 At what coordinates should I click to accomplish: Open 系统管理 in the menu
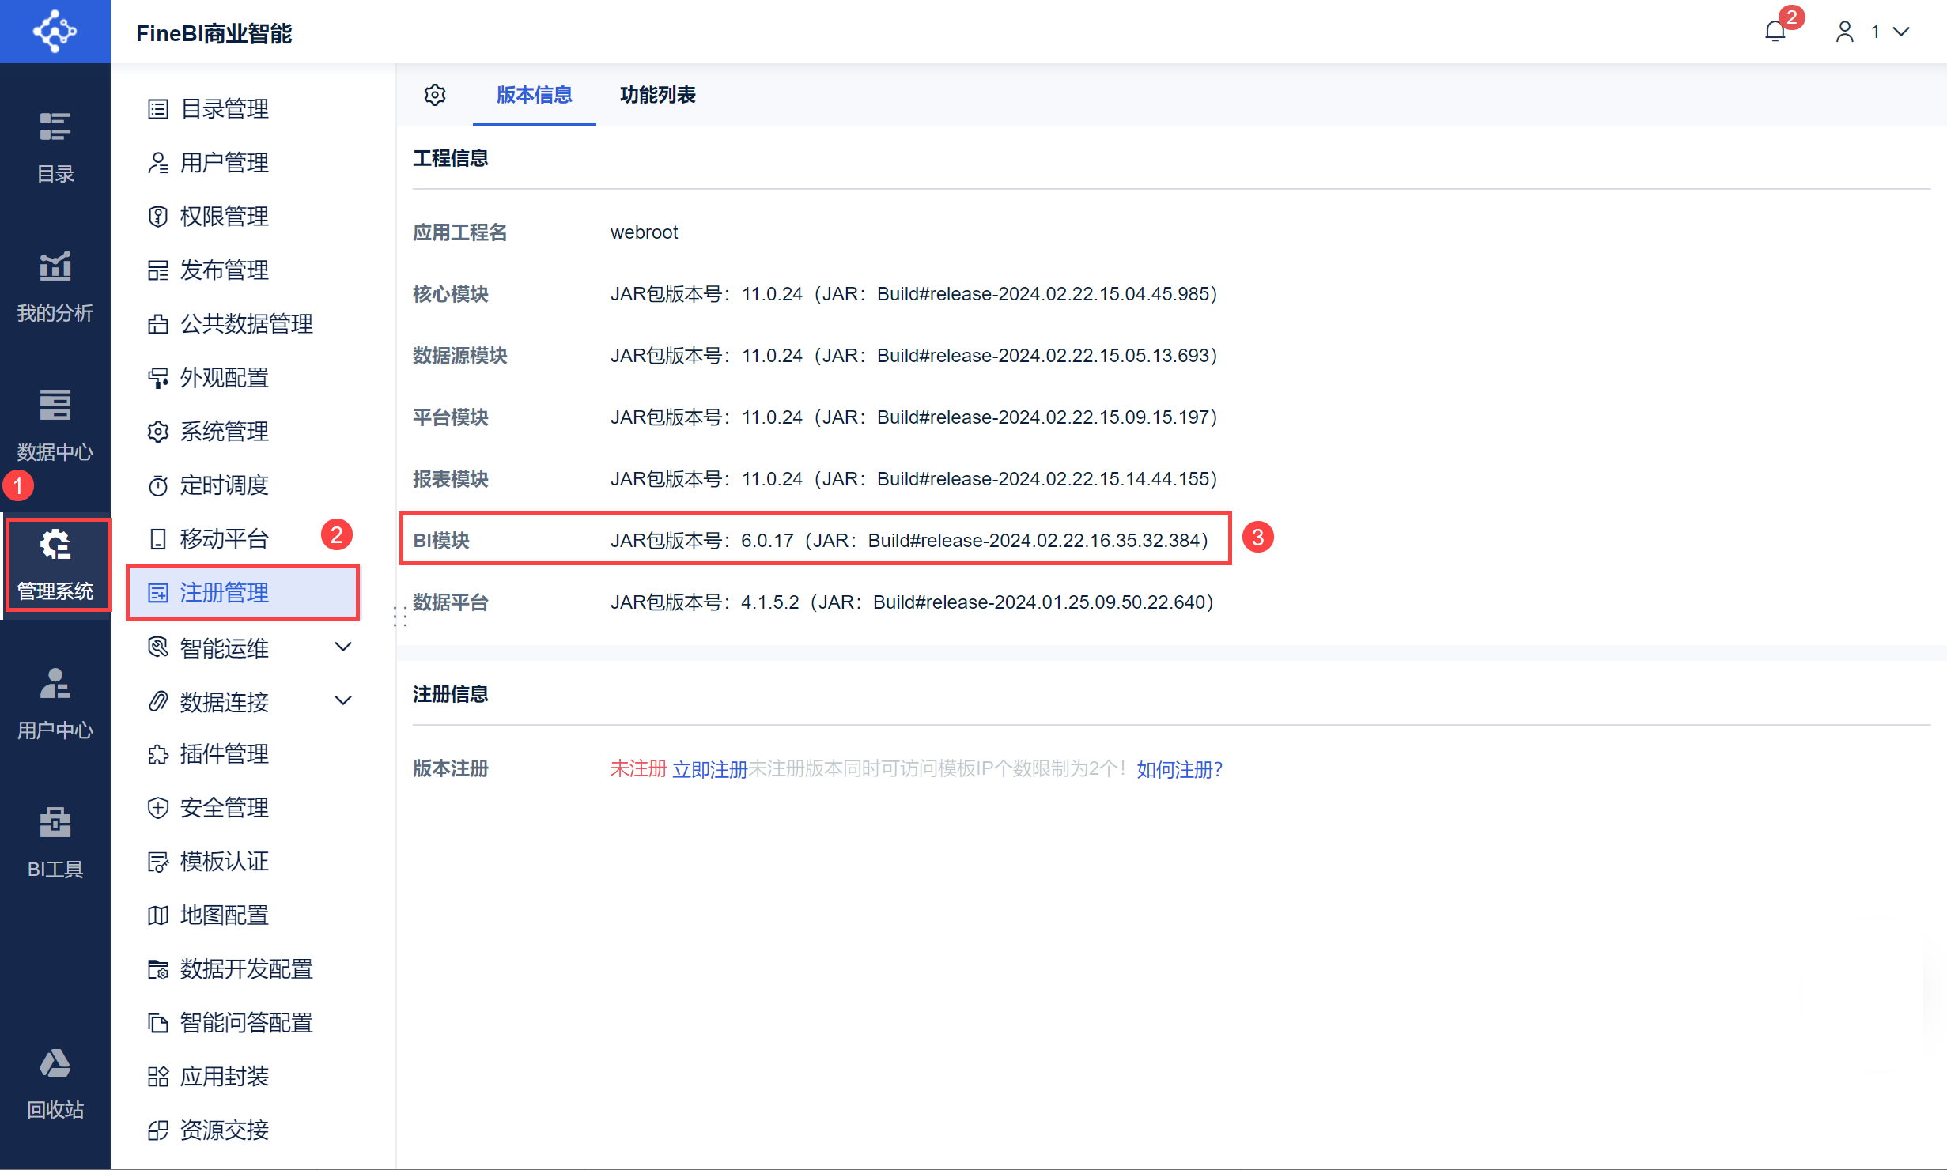[225, 432]
